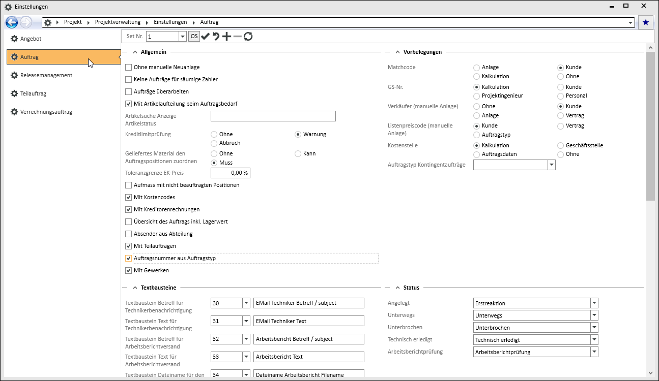The height and width of the screenshot is (381, 659).
Task: Click the scrollbar down arrow
Action: pos(650,372)
